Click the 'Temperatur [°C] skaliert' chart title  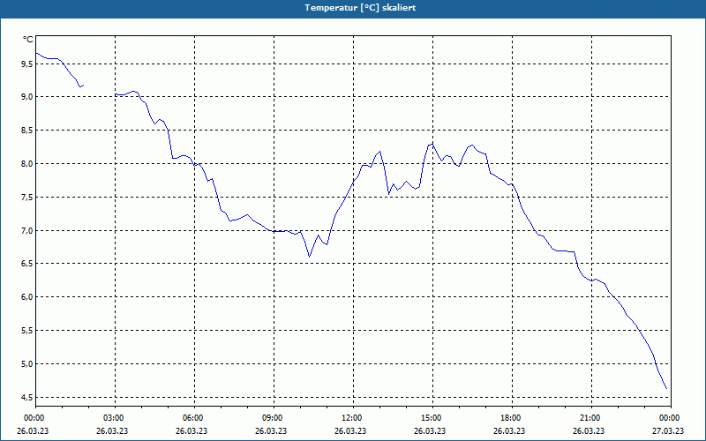click(x=360, y=8)
